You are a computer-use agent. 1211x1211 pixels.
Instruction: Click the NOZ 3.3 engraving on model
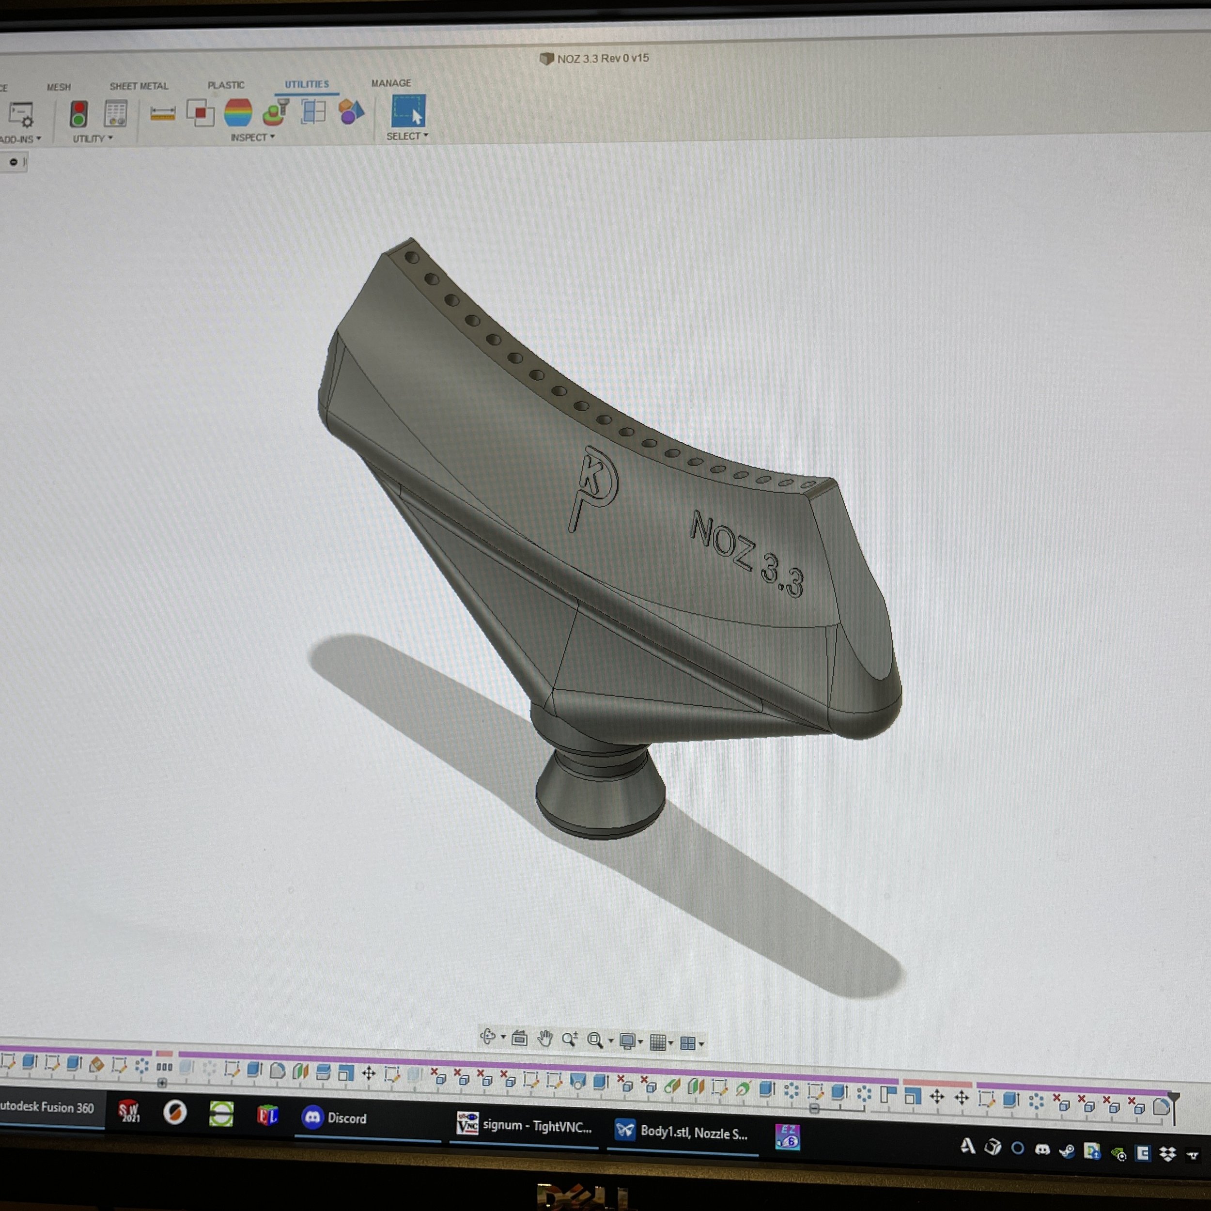(x=747, y=554)
